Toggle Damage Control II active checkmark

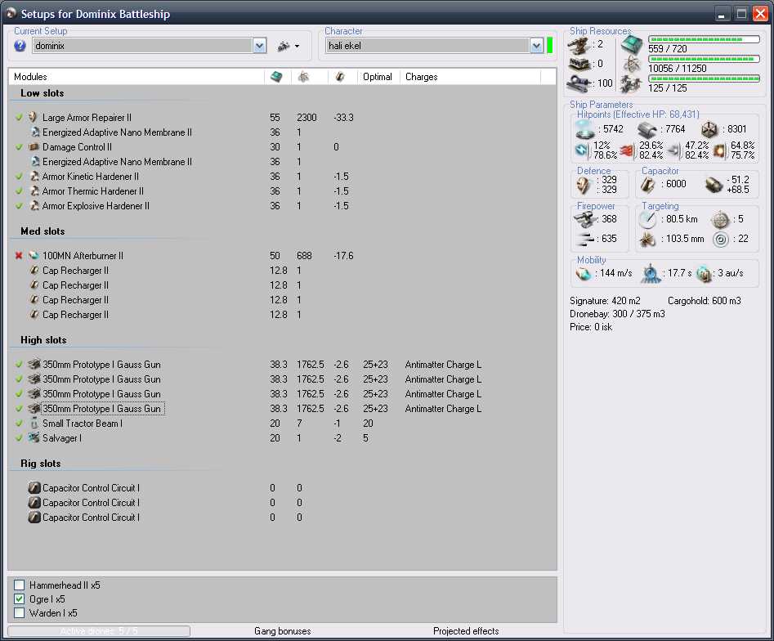pos(19,146)
